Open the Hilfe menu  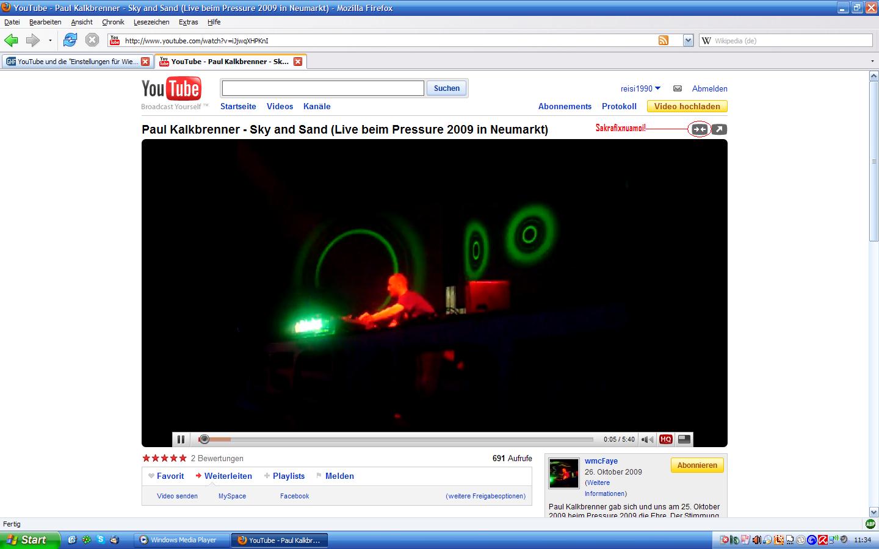[x=214, y=22]
